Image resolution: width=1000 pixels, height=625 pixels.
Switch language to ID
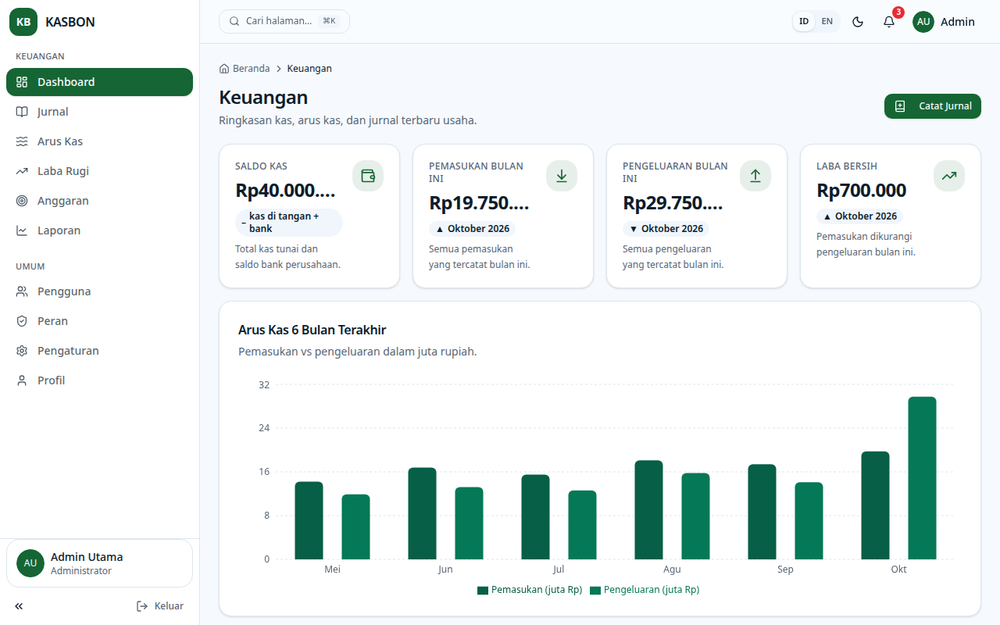click(x=804, y=22)
